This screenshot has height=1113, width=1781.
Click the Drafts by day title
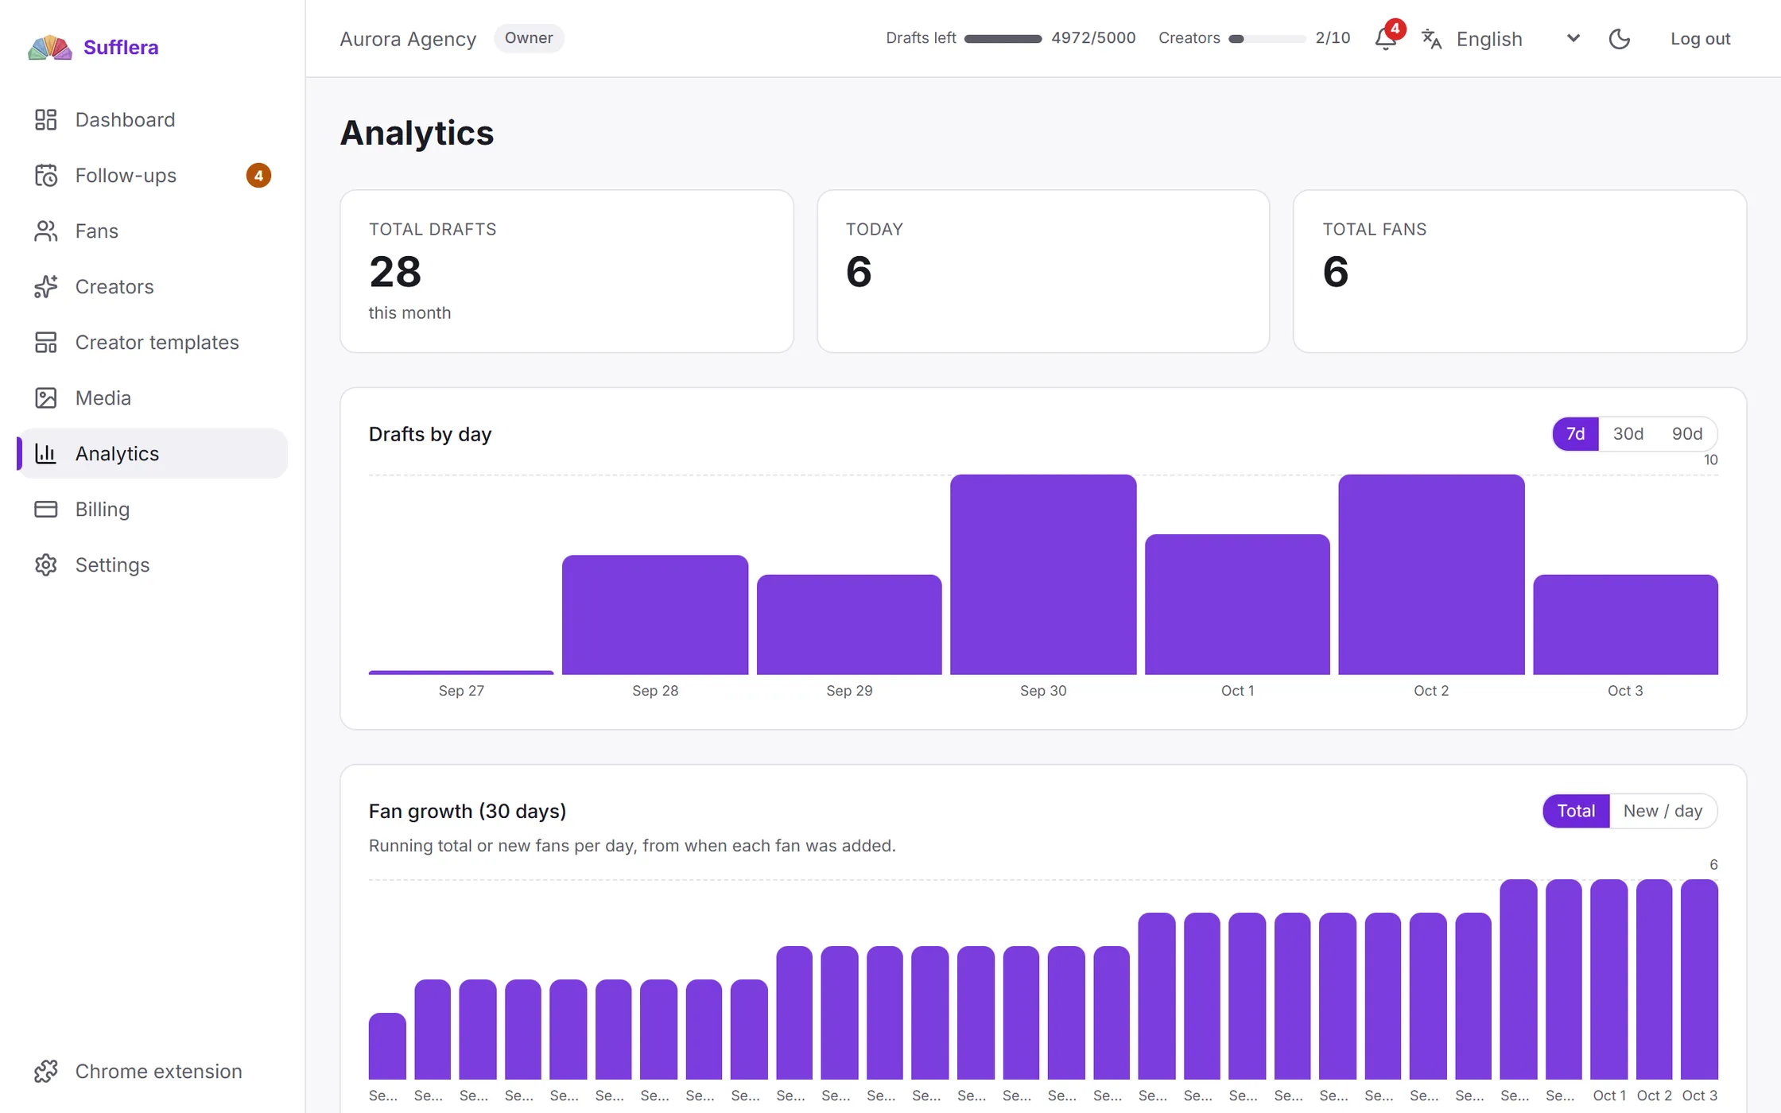coord(430,434)
